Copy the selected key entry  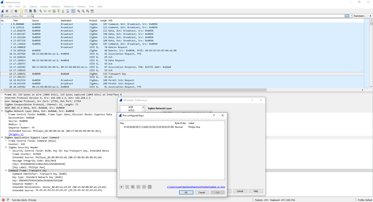pos(133,187)
